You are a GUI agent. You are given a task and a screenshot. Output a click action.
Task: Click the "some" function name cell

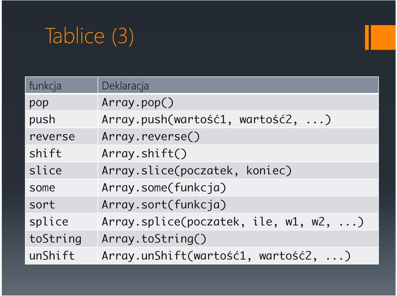(x=62, y=188)
